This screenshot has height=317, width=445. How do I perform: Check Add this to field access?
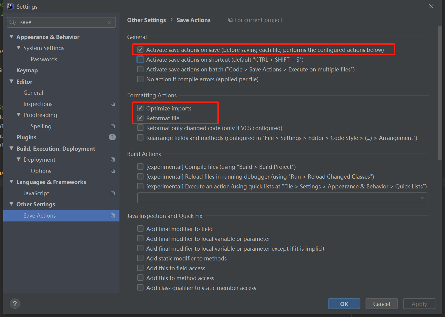[140, 268]
